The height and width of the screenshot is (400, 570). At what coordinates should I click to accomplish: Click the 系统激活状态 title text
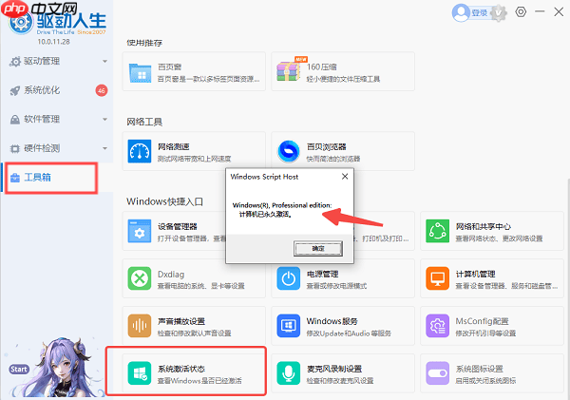tap(181, 369)
